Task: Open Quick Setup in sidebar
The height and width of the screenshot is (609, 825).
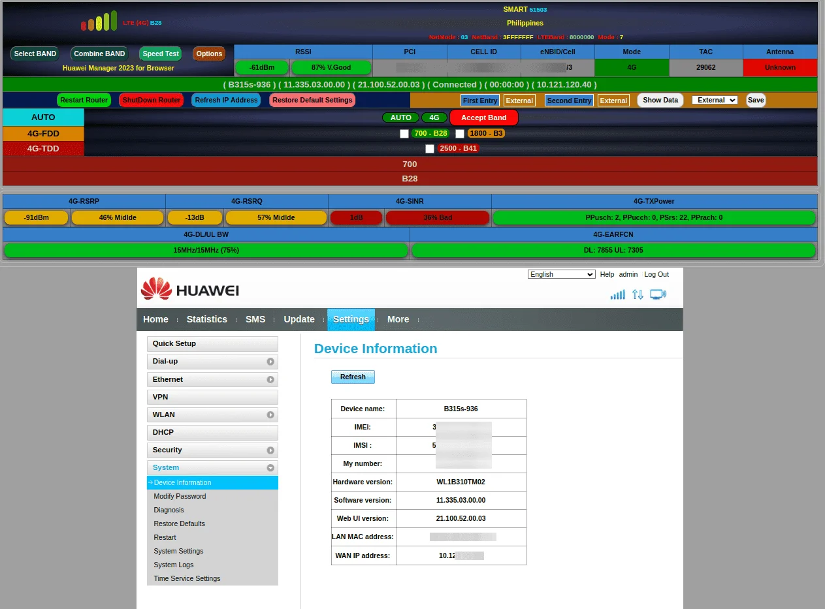Action: tap(212, 344)
